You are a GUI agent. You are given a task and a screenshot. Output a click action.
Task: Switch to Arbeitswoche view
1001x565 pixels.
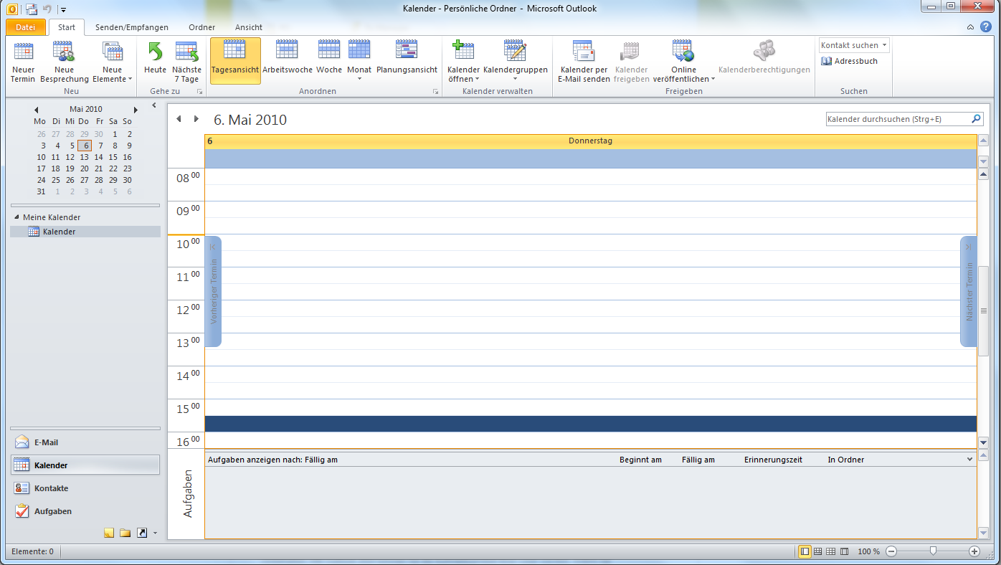pyautogui.click(x=288, y=60)
